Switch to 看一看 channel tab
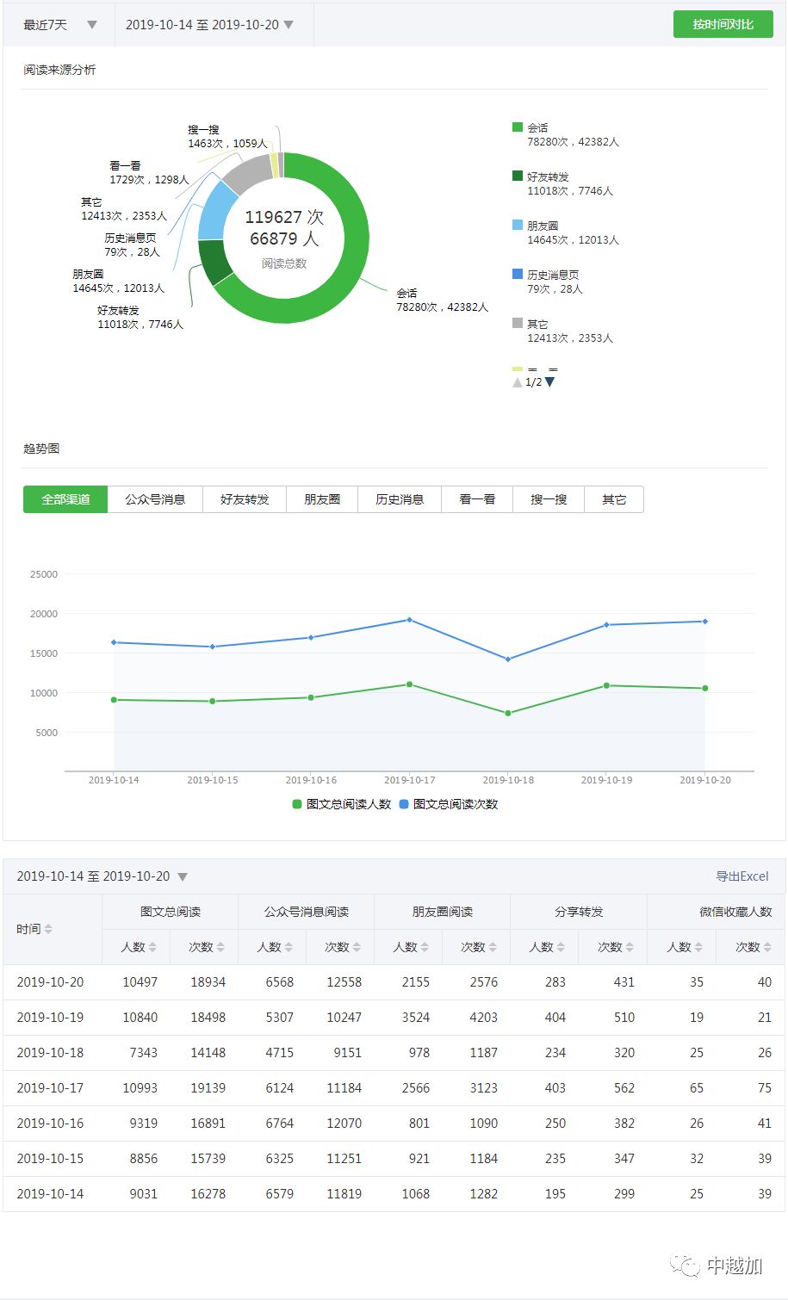The height and width of the screenshot is (1300, 788). point(477,499)
